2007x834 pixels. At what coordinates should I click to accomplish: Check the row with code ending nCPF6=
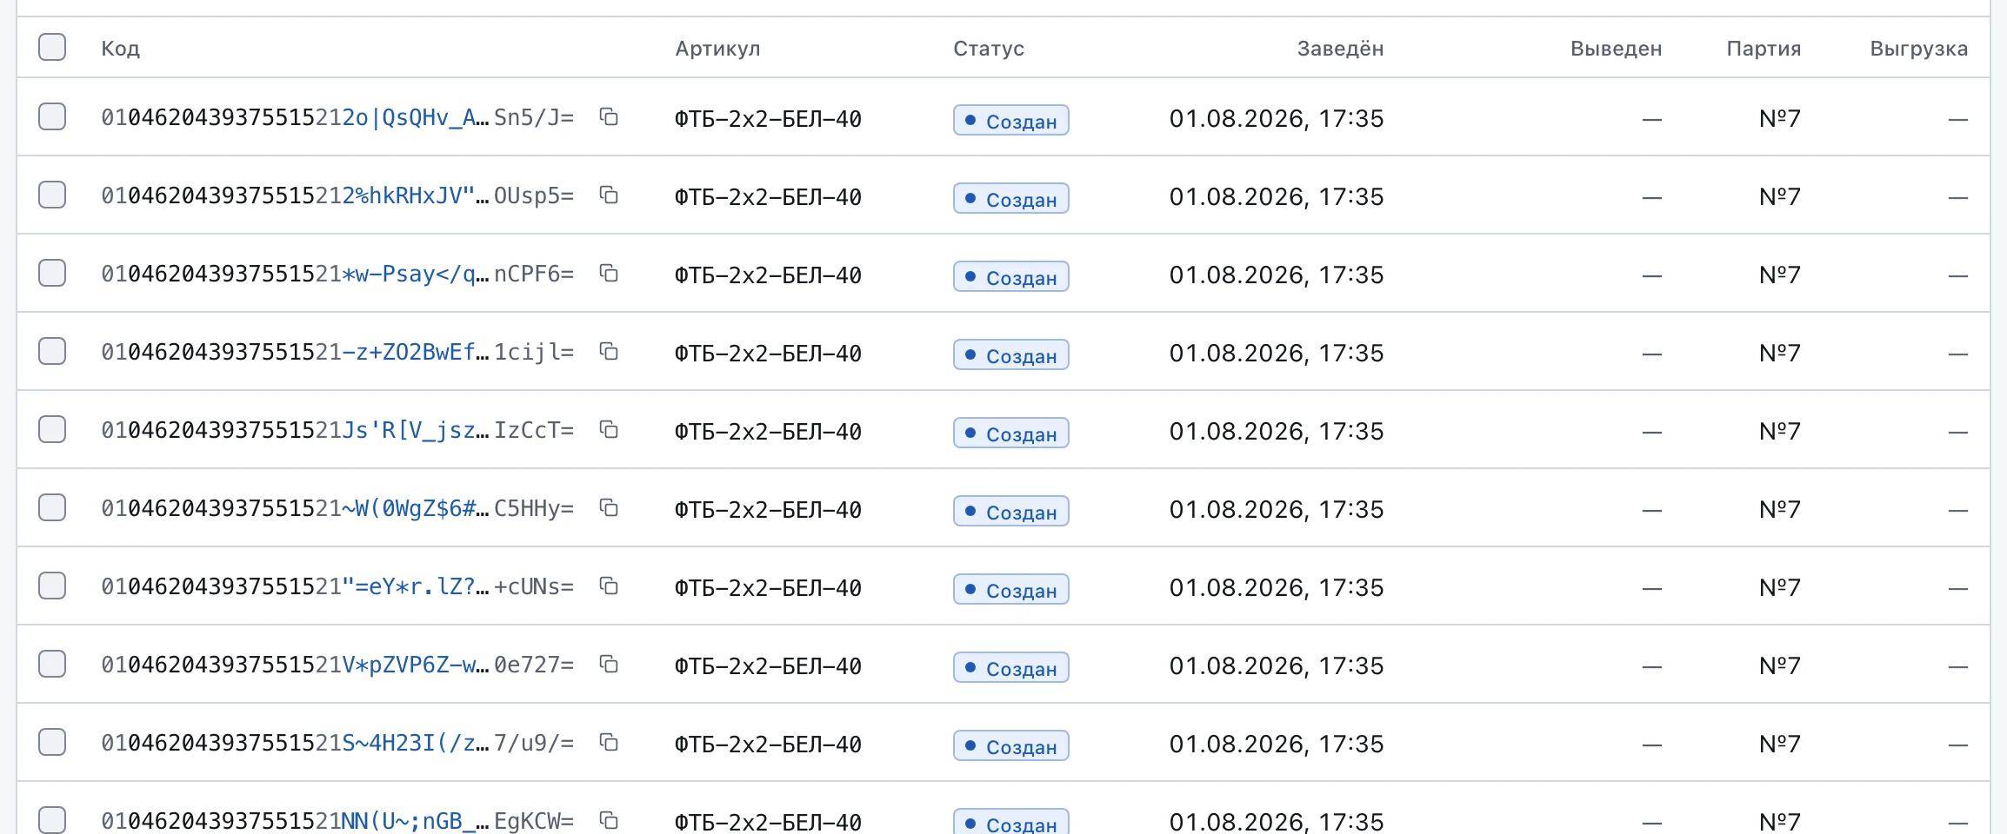(52, 273)
